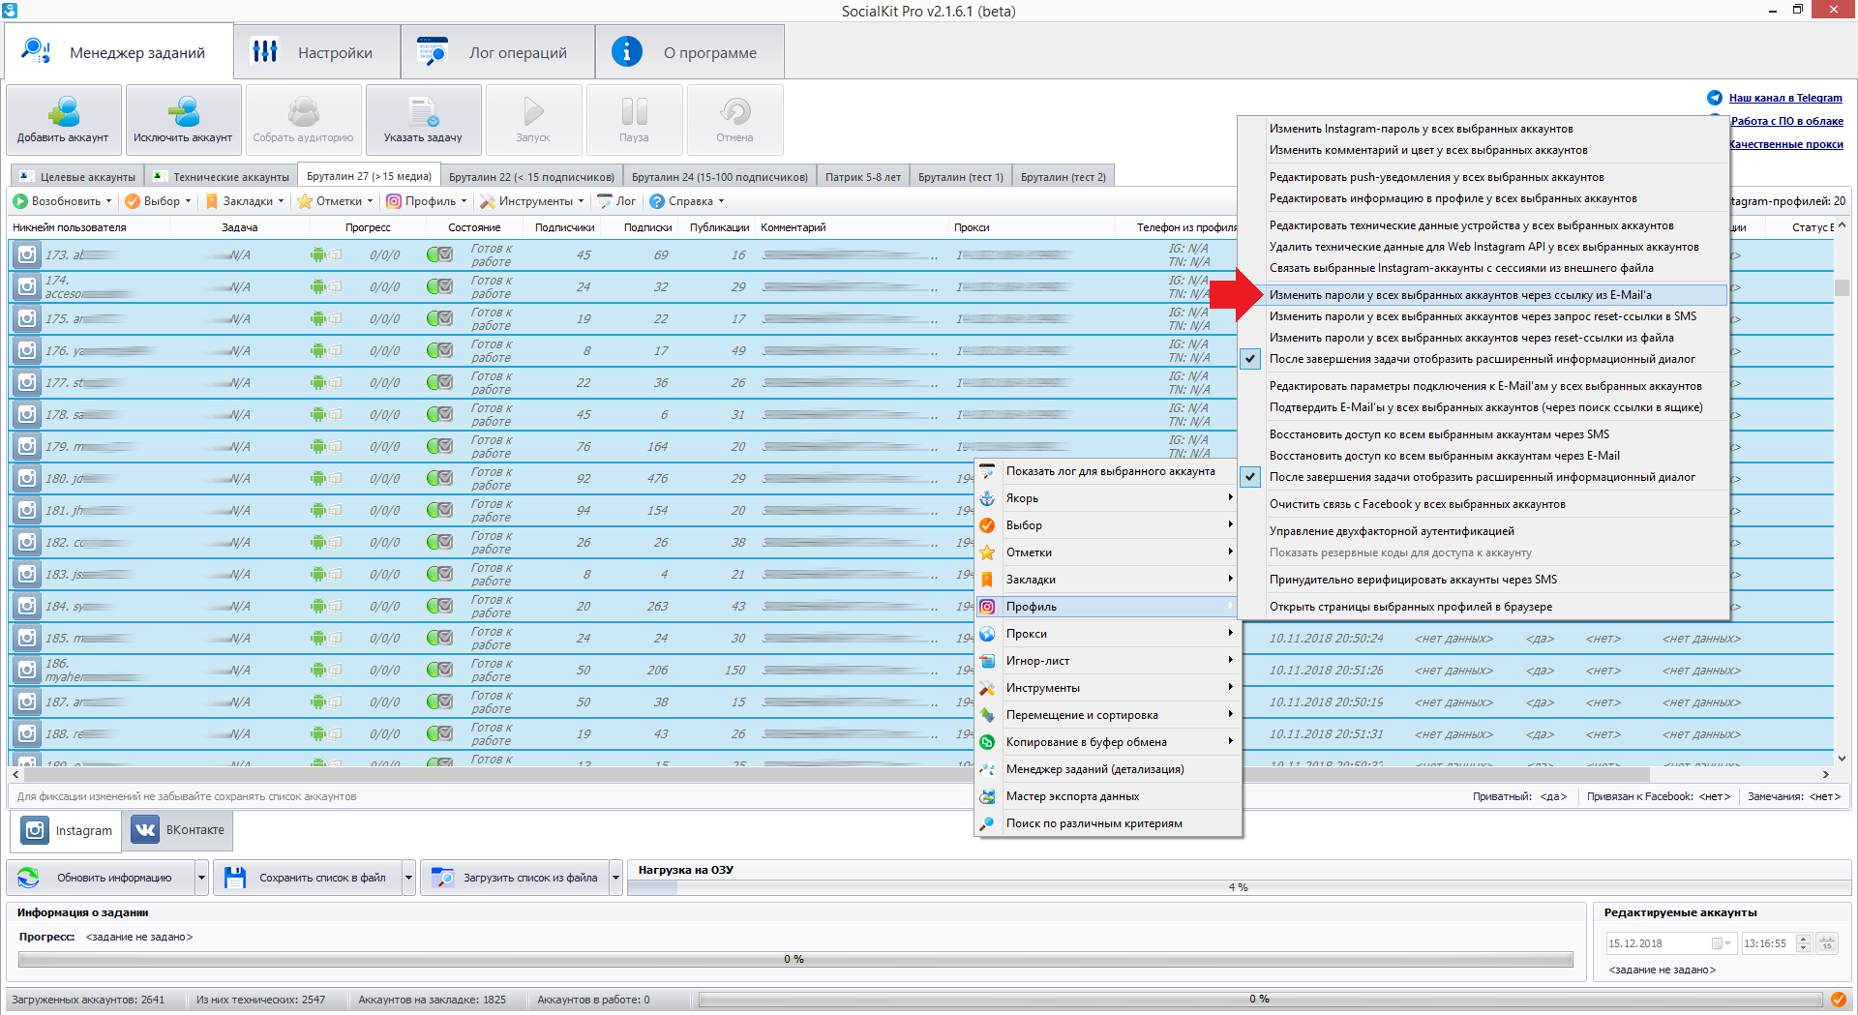Toggle status switch for row 173
Image resolution: width=1858 pixels, height=1015 pixels.
[x=439, y=254]
